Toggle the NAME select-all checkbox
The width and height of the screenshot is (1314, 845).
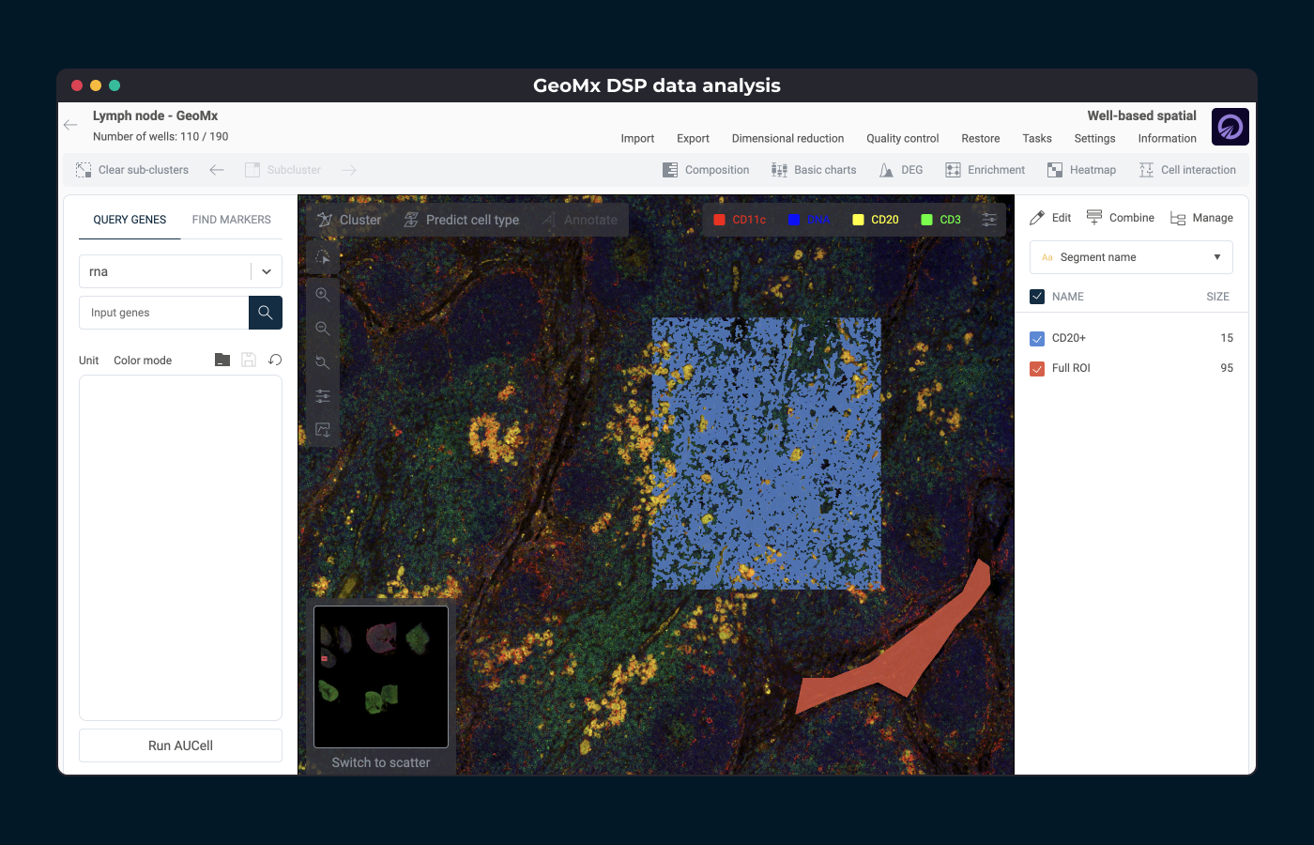pyautogui.click(x=1037, y=297)
